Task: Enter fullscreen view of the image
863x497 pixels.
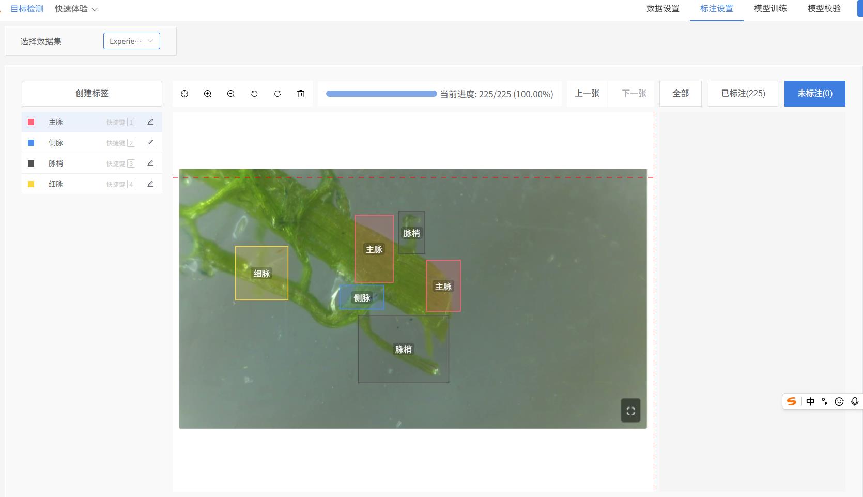Action: [x=630, y=411]
